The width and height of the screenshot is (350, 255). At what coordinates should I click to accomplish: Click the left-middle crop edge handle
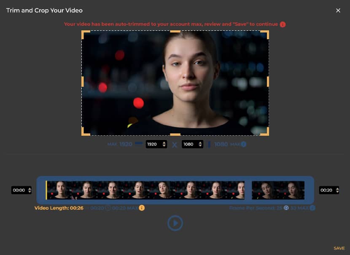pyautogui.click(x=83, y=82)
